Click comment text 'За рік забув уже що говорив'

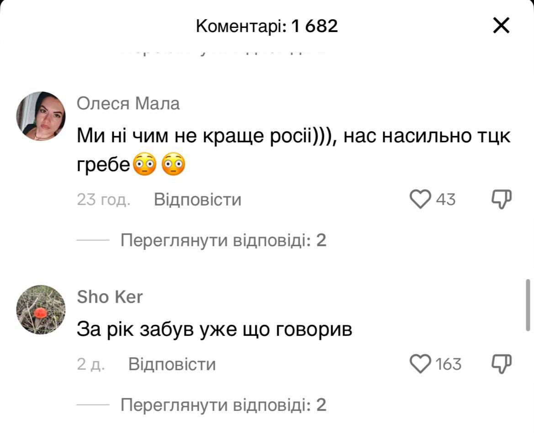(214, 329)
